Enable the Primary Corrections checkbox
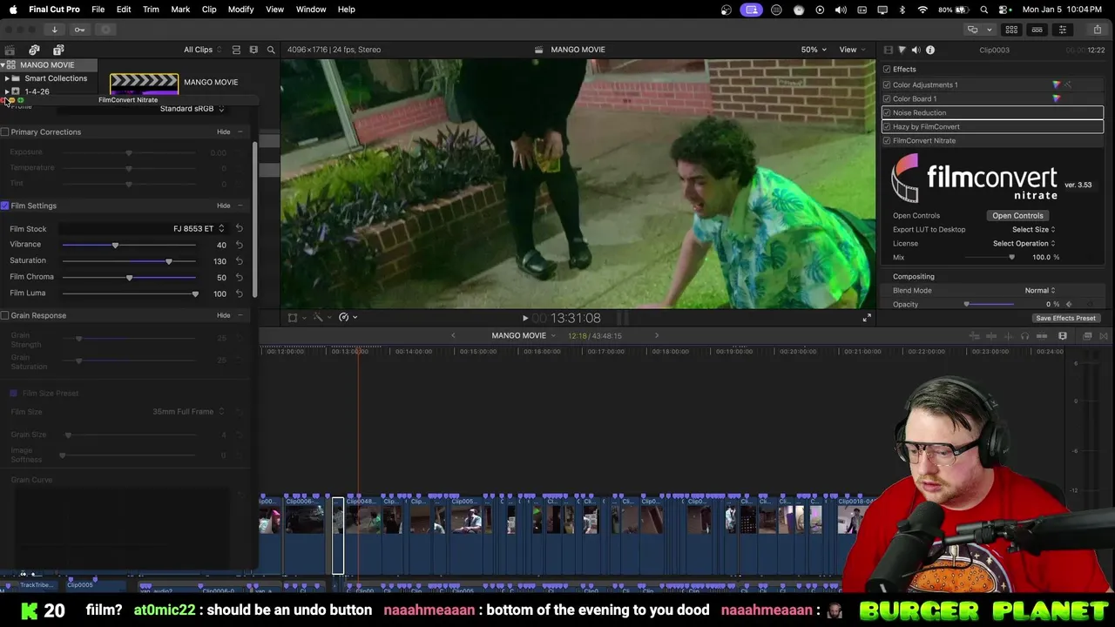 (x=5, y=132)
